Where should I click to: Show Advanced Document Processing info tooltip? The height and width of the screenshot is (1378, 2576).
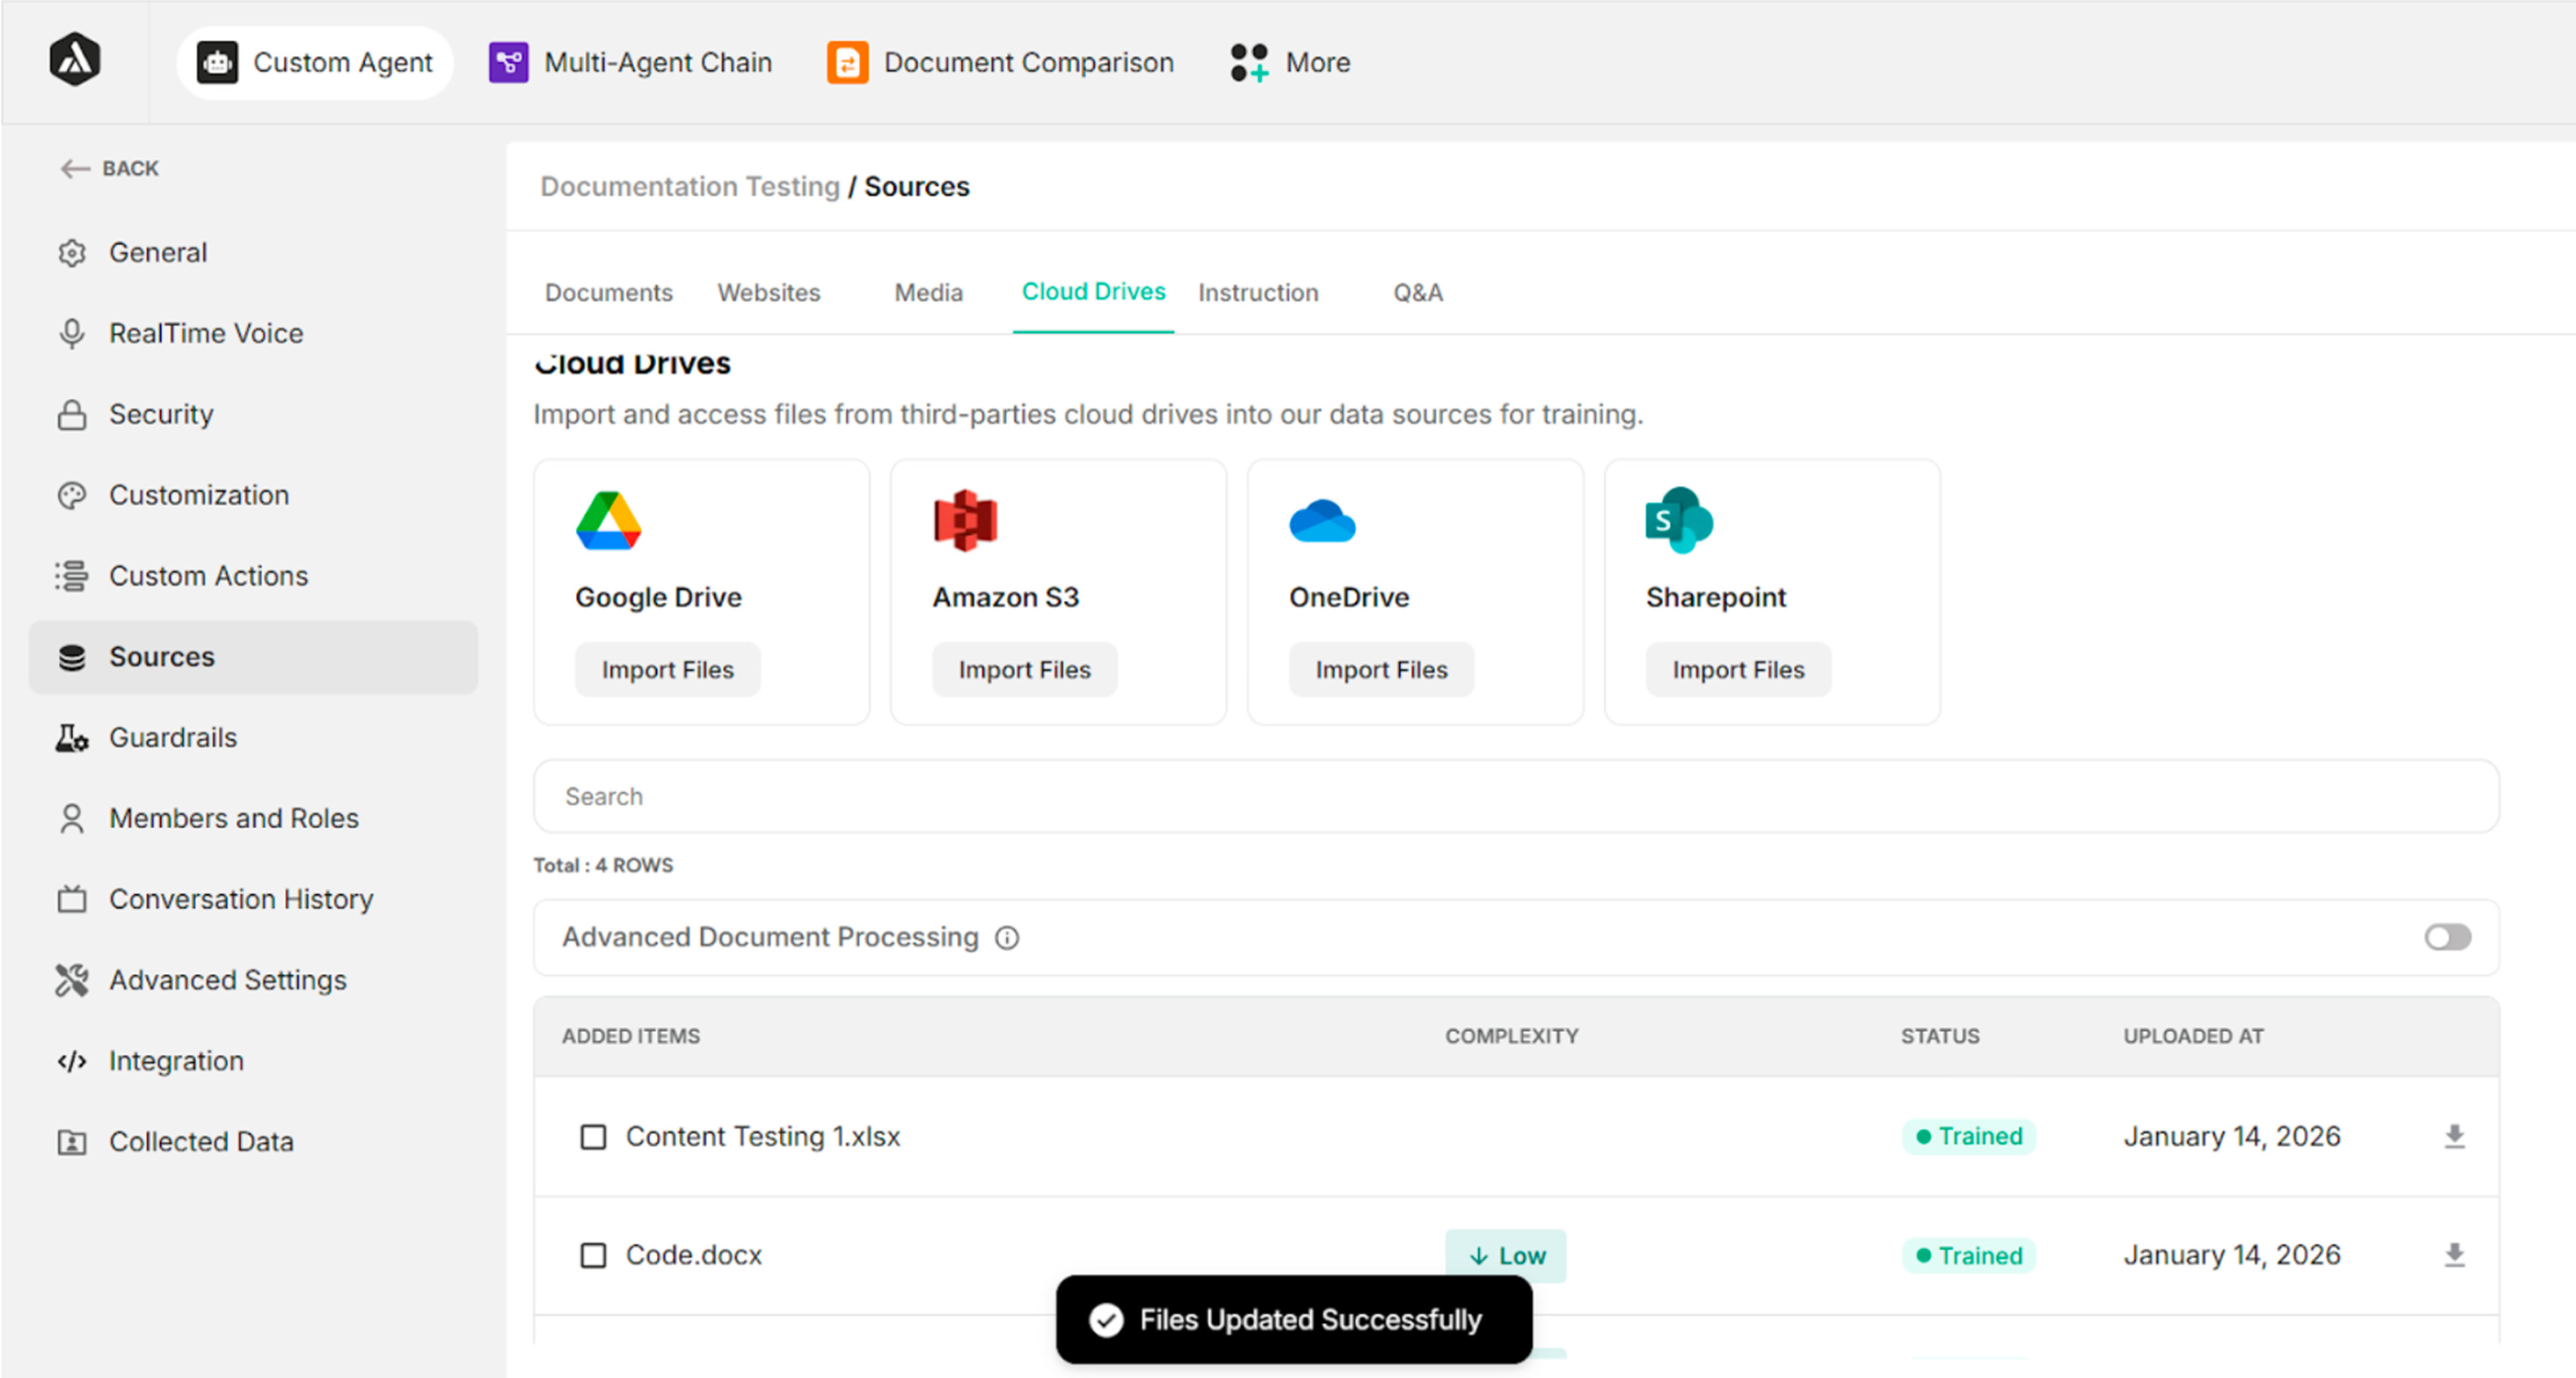(1007, 937)
